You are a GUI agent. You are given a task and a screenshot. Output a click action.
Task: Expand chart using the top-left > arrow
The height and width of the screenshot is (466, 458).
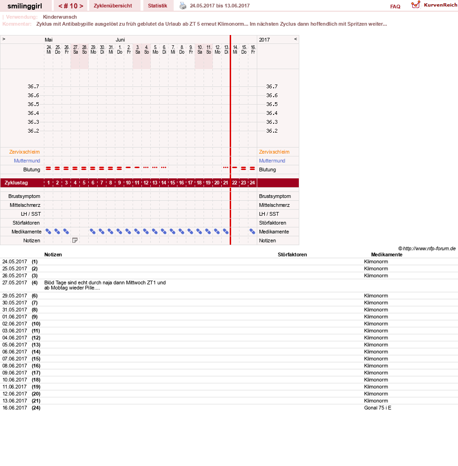(x=4, y=39)
